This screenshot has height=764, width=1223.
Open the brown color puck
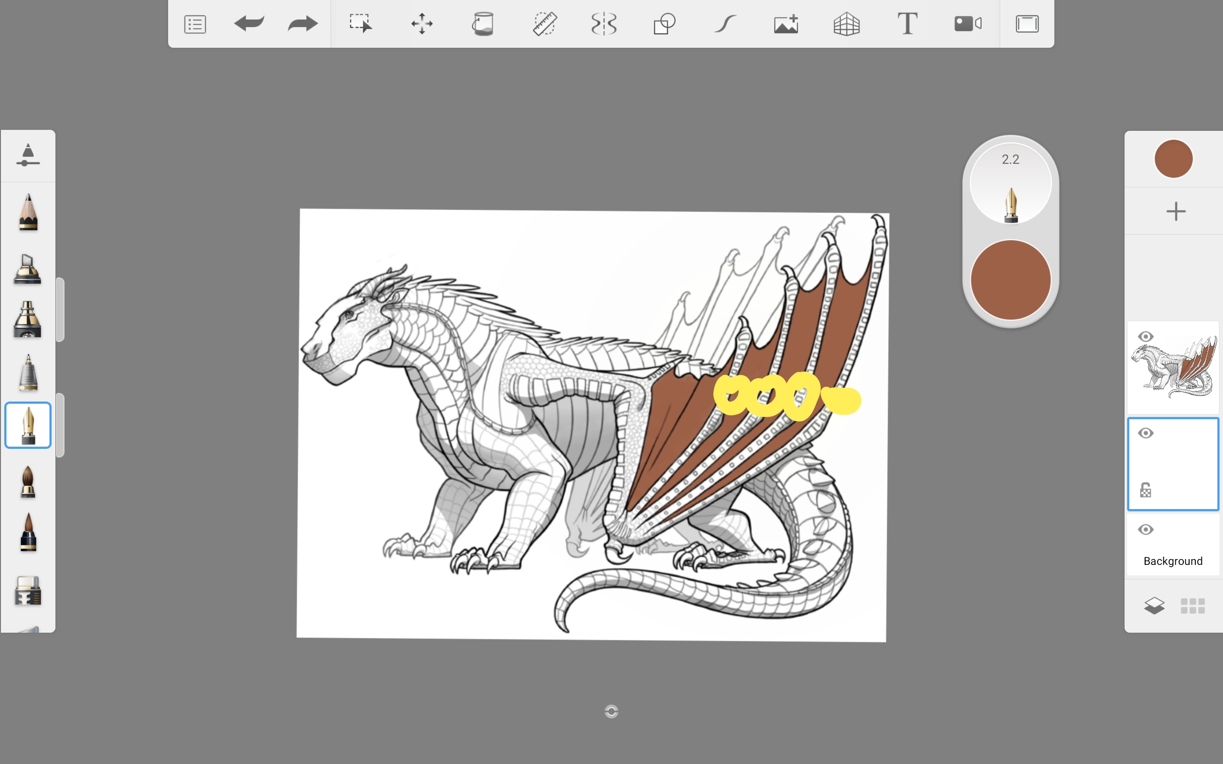(x=1010, y=279)
